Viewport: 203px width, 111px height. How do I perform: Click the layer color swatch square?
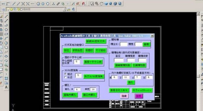point(21,9)
